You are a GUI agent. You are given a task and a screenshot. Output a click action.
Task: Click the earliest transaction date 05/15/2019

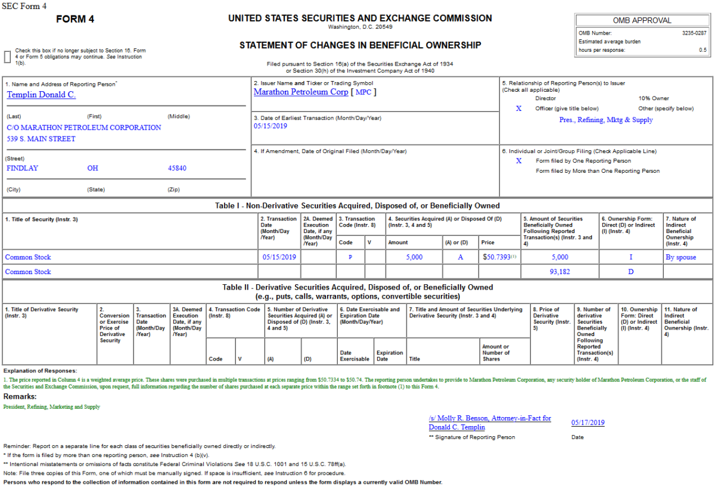point(271,126)
